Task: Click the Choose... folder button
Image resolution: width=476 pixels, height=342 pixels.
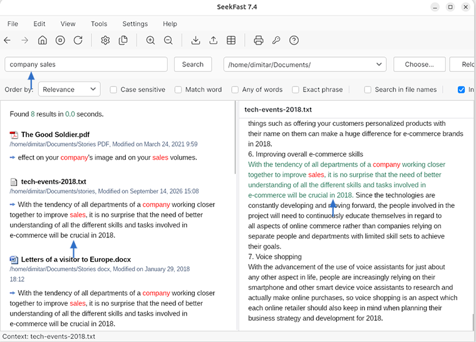Action: coord(419,65)
